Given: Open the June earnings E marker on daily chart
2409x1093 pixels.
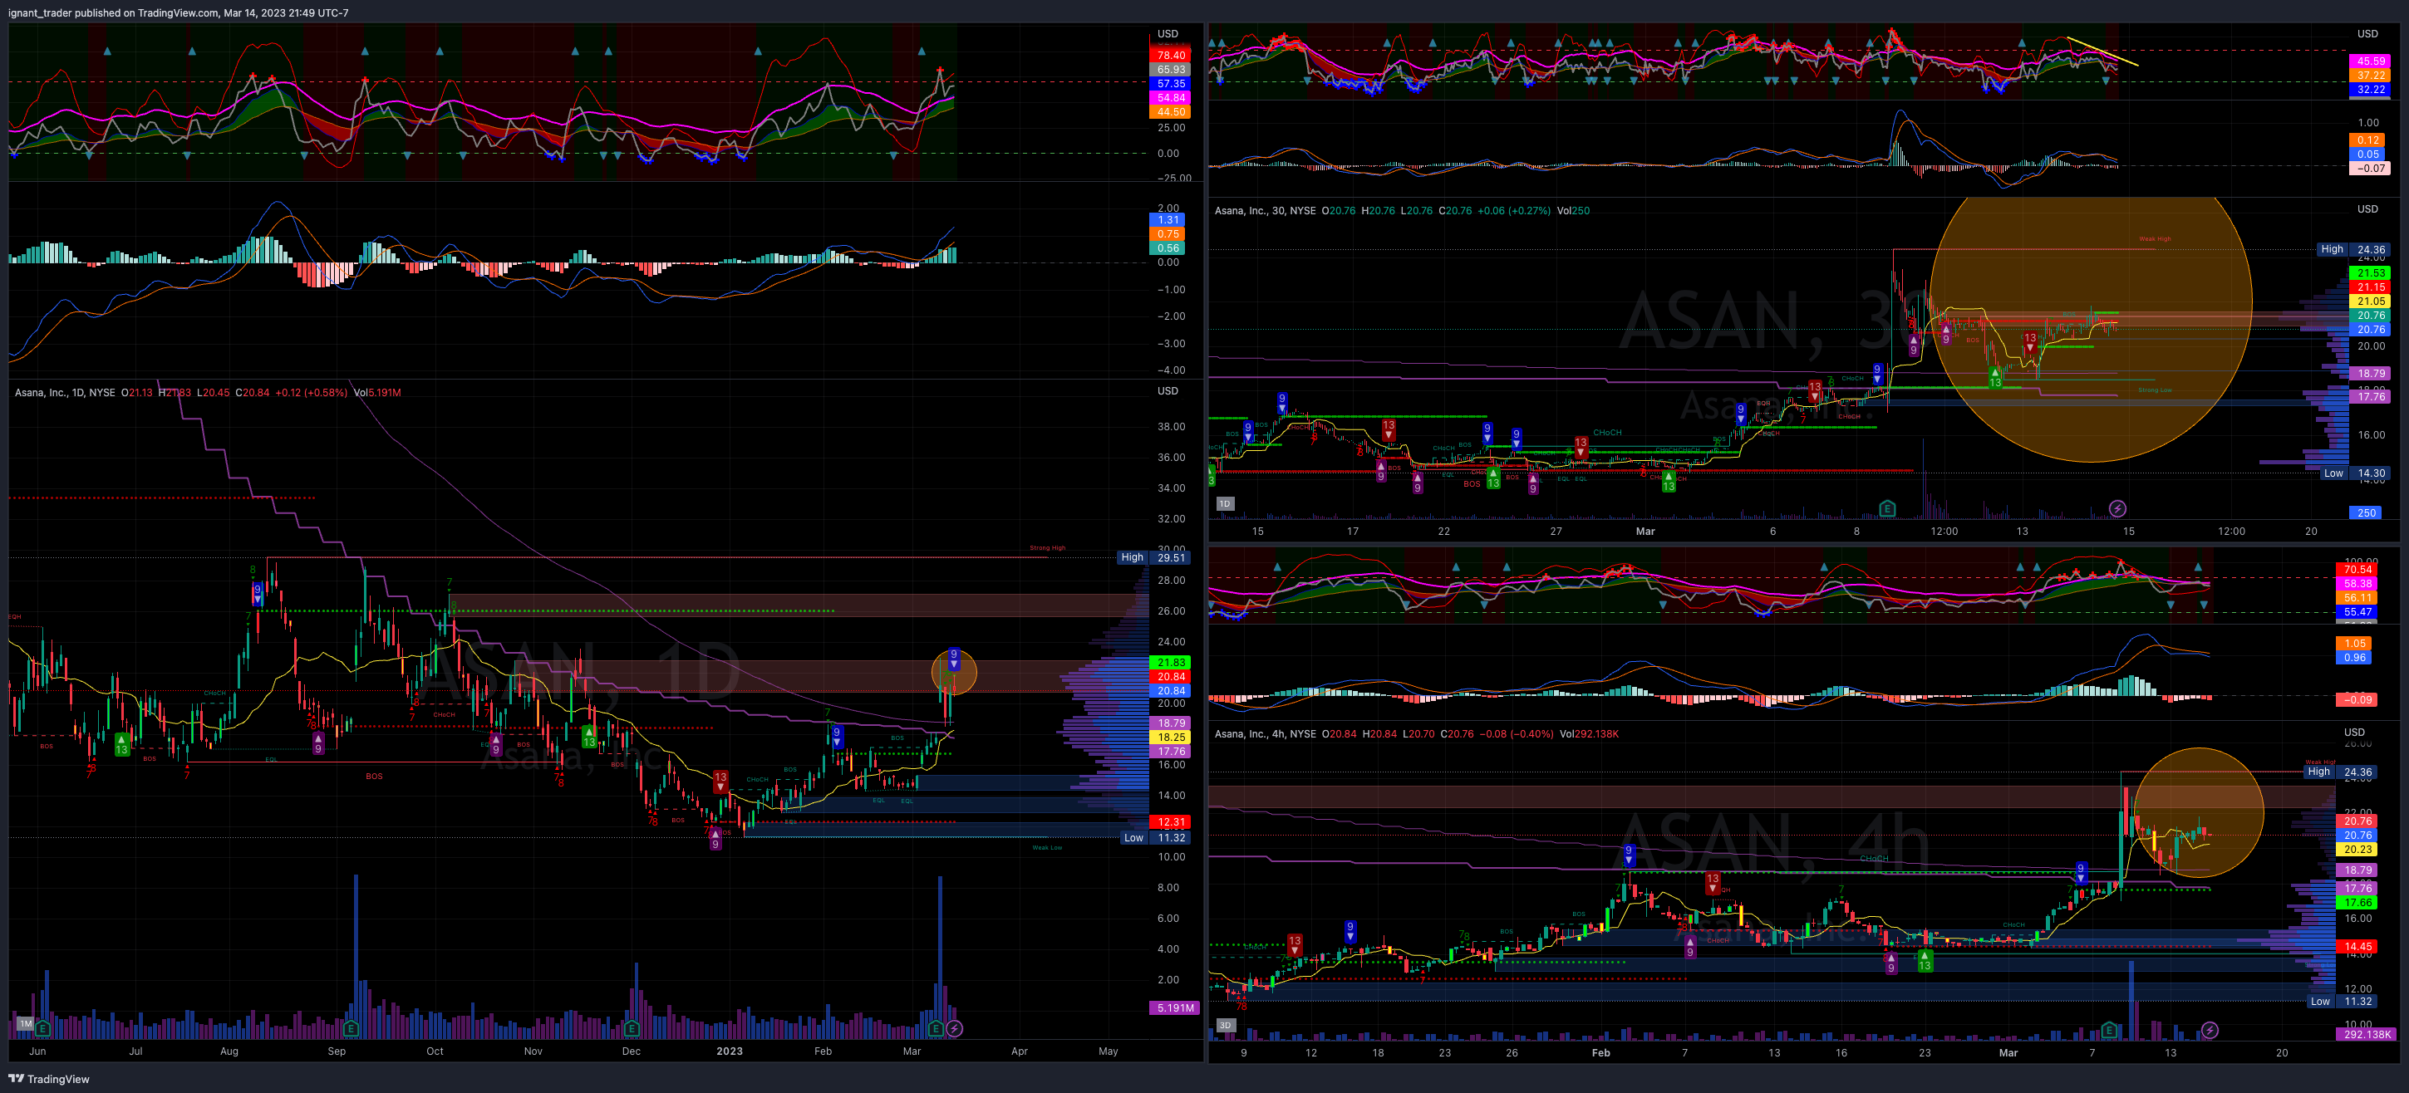Looking at the screenshot, I should coord(43,1027).
